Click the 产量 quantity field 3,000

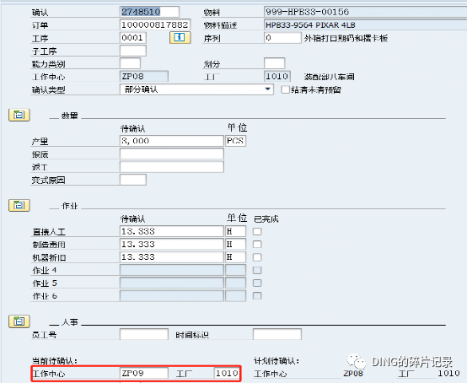click(172, 141)
